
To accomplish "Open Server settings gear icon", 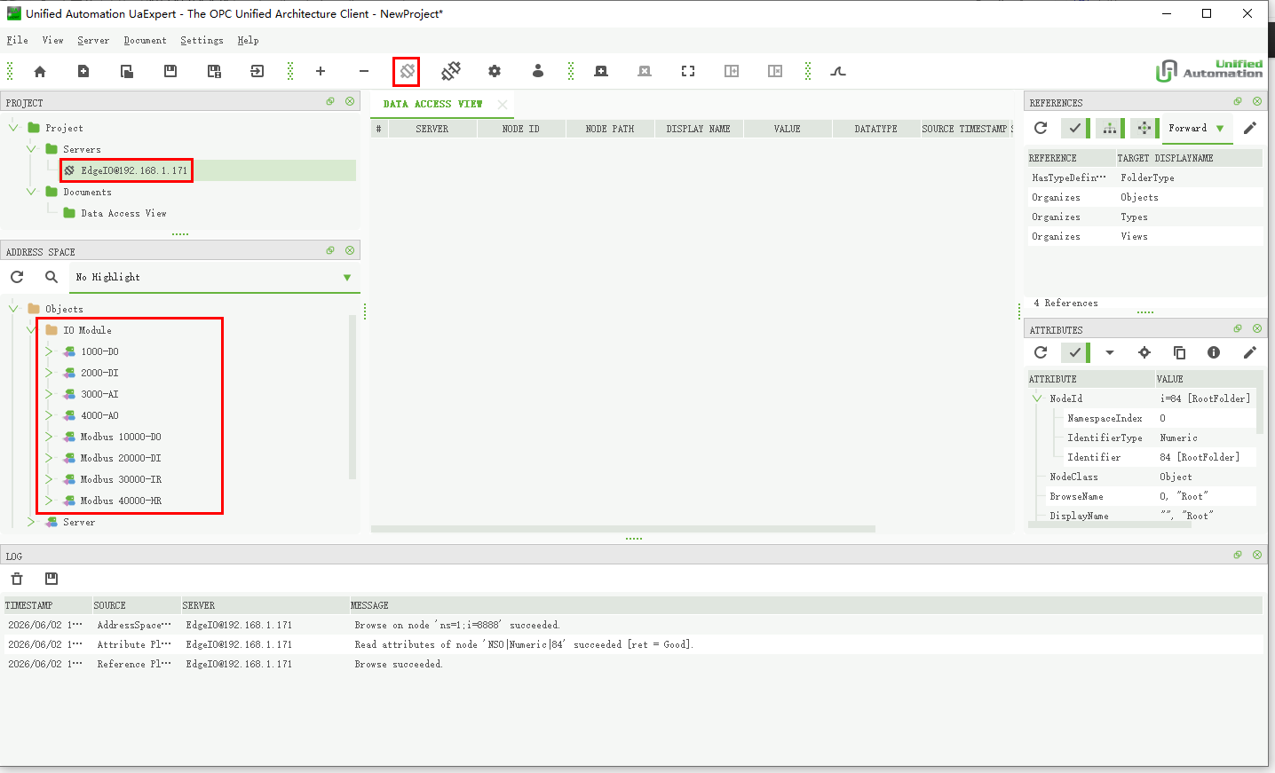I will pos(495,71).
